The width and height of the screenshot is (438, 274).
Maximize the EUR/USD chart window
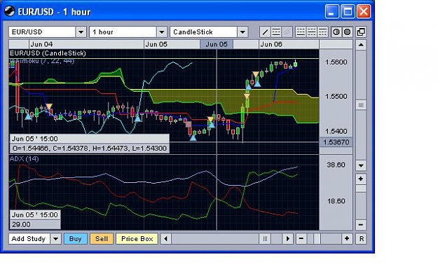348,12
